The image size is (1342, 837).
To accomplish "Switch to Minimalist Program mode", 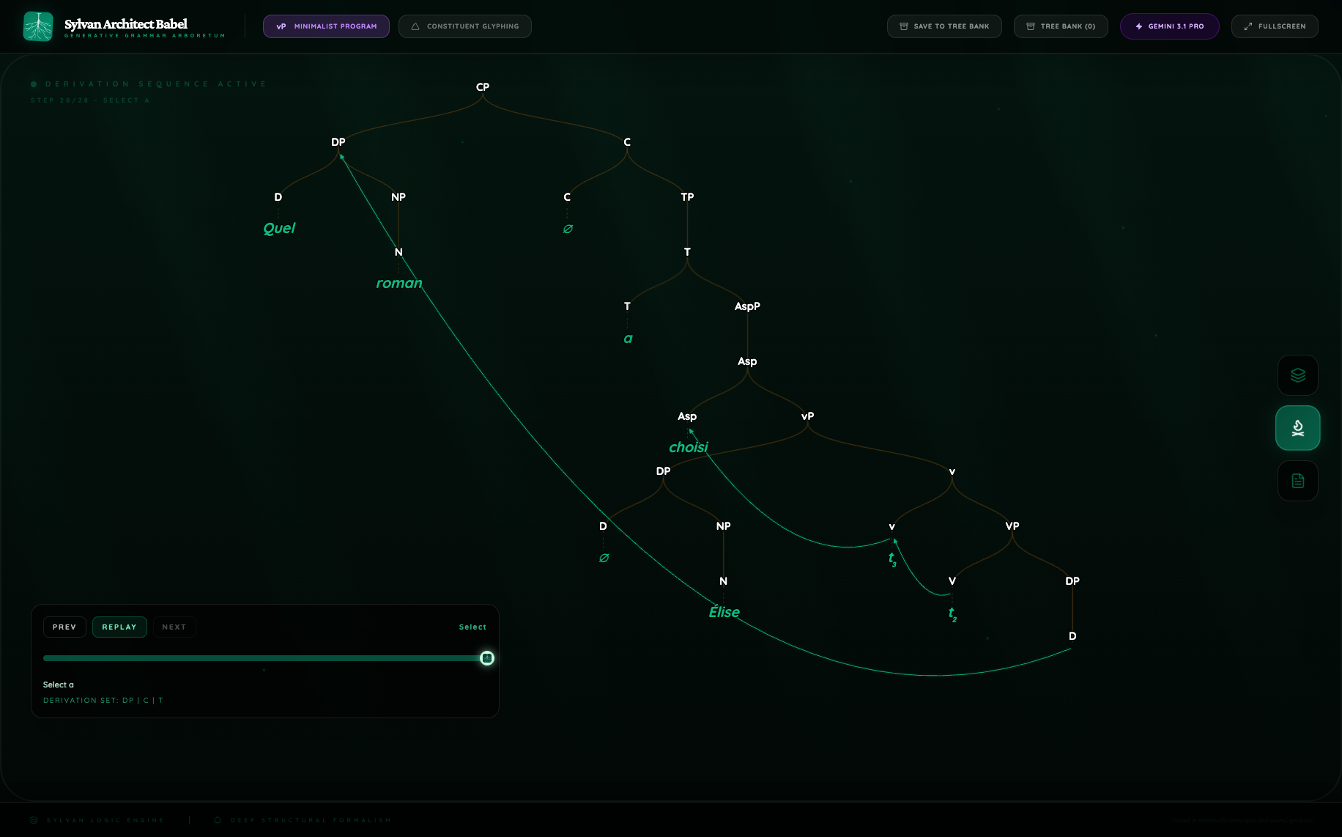I will click(x=326, y=26).
